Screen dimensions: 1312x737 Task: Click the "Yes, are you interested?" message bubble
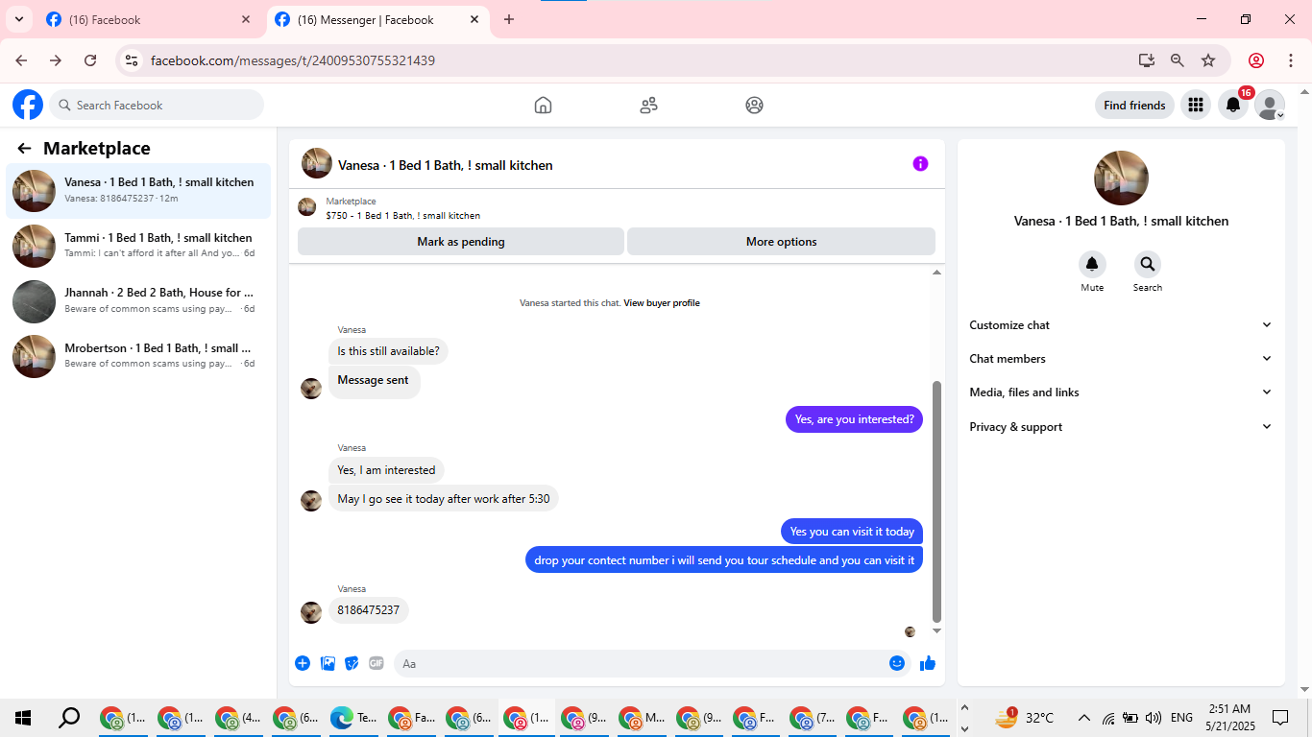click(x=855, y=419)
